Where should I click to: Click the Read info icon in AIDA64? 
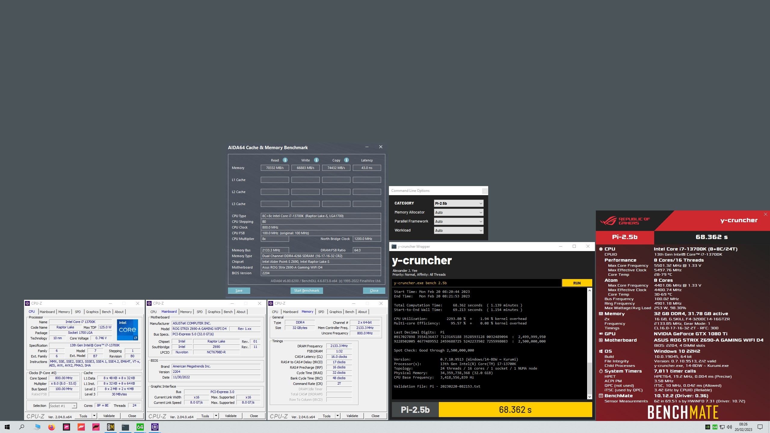[285, 160]
